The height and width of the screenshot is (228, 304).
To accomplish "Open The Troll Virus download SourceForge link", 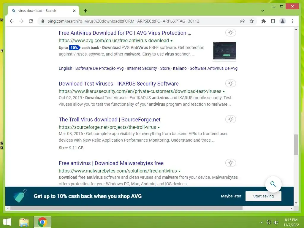I will (x=110, y=120).
